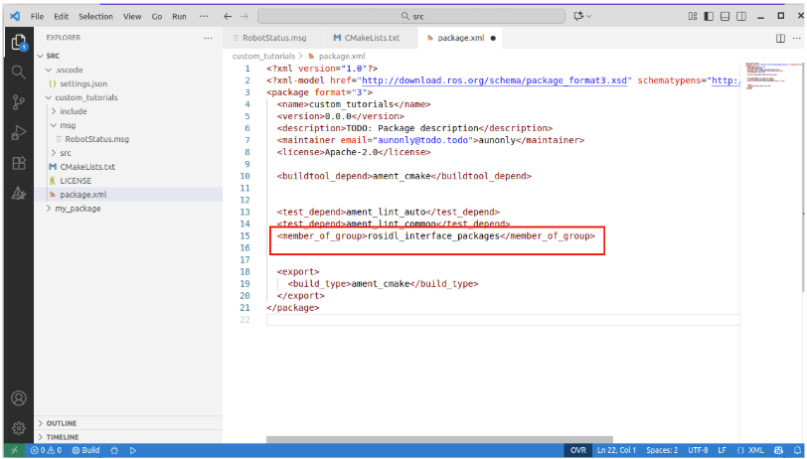
Task: Toggle the bottom panel layout button
Action: (726, 17)
